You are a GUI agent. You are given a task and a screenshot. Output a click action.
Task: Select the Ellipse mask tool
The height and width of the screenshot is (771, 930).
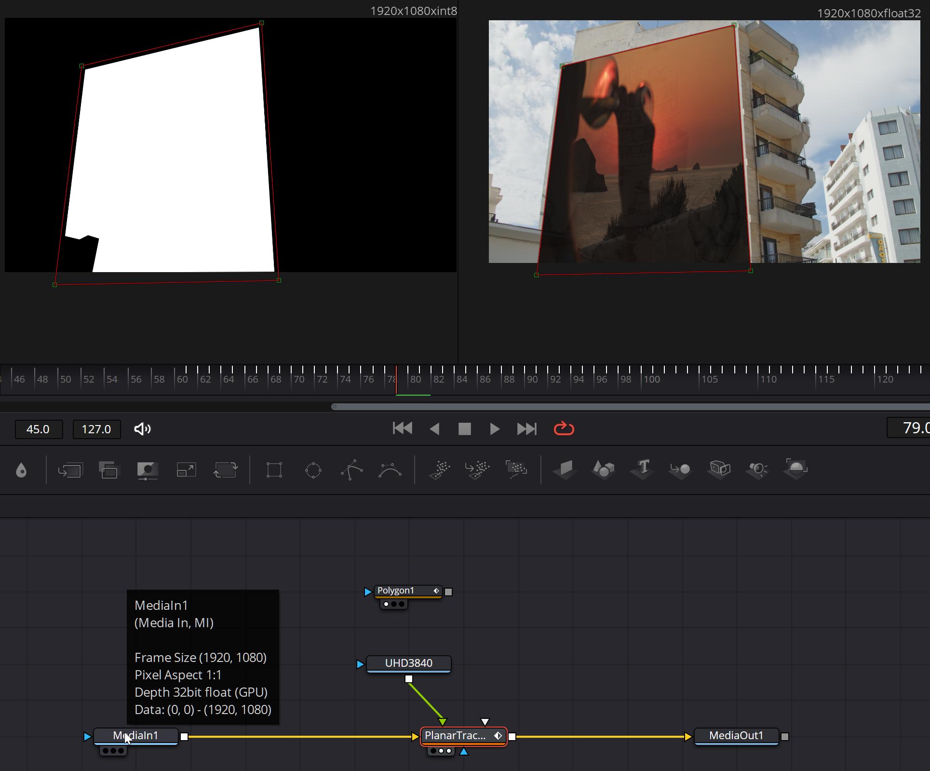313,470
